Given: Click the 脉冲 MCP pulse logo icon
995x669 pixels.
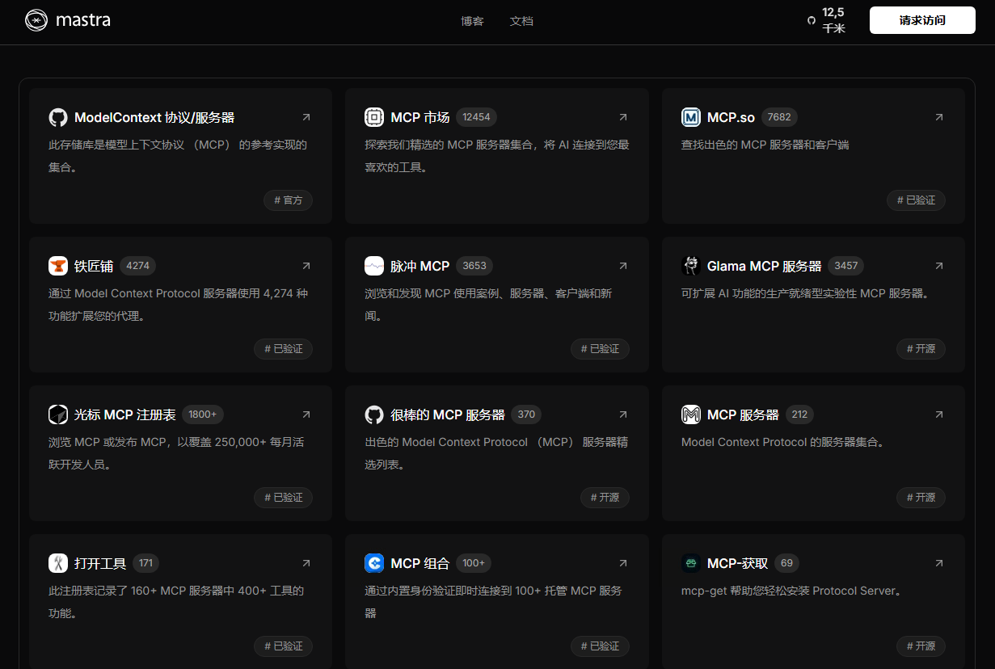Looking at the screenshot, I should [x=374, y=266].
